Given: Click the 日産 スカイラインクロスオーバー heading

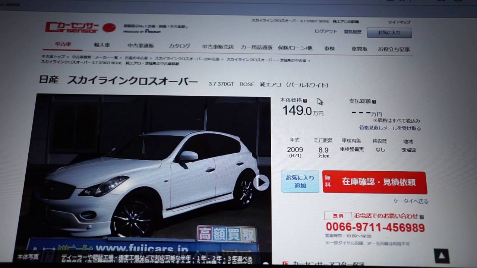Looking at the screenshot, I should [119, 80].
